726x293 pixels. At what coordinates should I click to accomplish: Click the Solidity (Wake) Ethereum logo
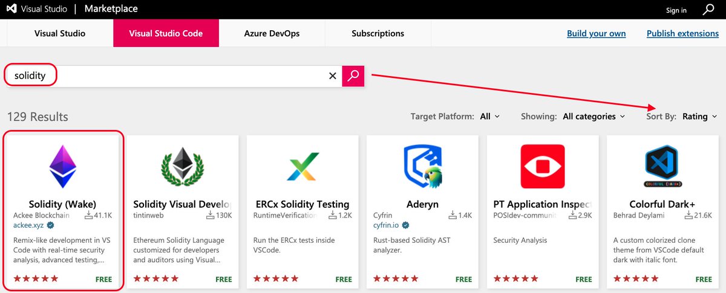tap(63, 166)
